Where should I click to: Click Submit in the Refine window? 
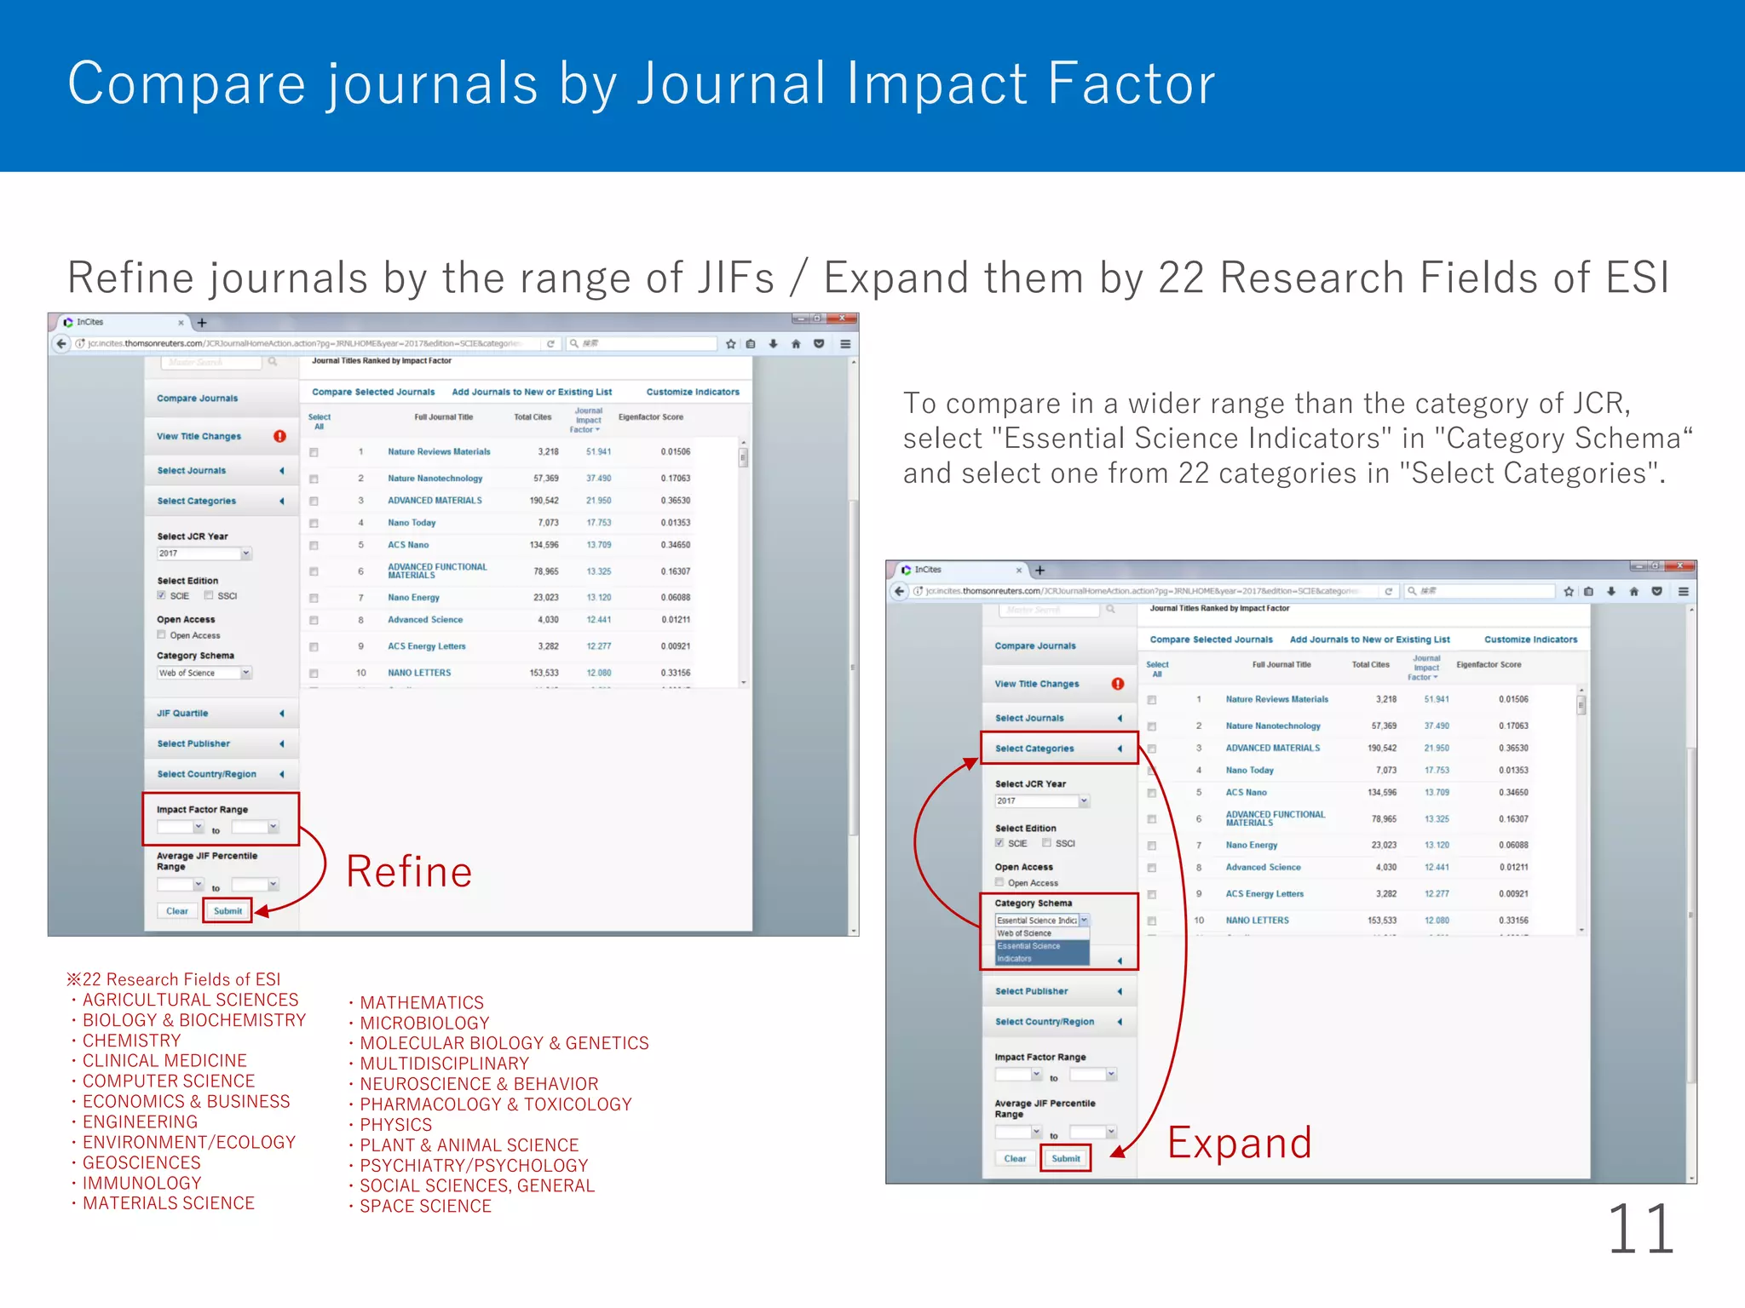tap(227, 911)
